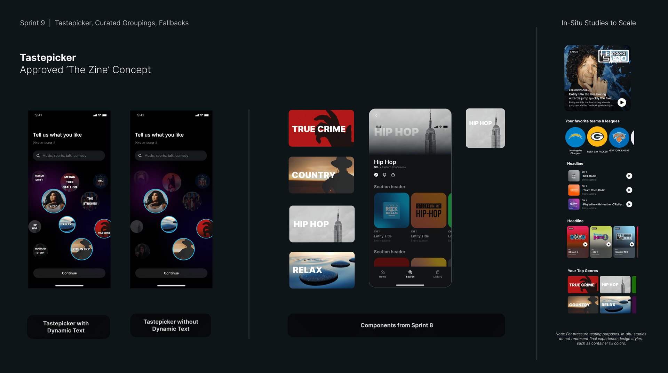Play the Heather O'Reilly row
668x373 pixels.
click(x=629, y=204)
